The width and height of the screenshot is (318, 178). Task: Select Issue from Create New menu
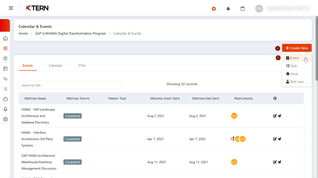[297, 74]
